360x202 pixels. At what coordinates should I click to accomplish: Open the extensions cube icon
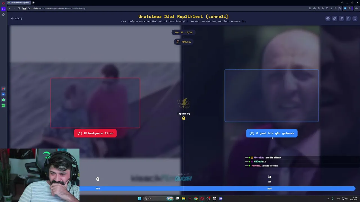pyautogui.click(x=350, y=8)
